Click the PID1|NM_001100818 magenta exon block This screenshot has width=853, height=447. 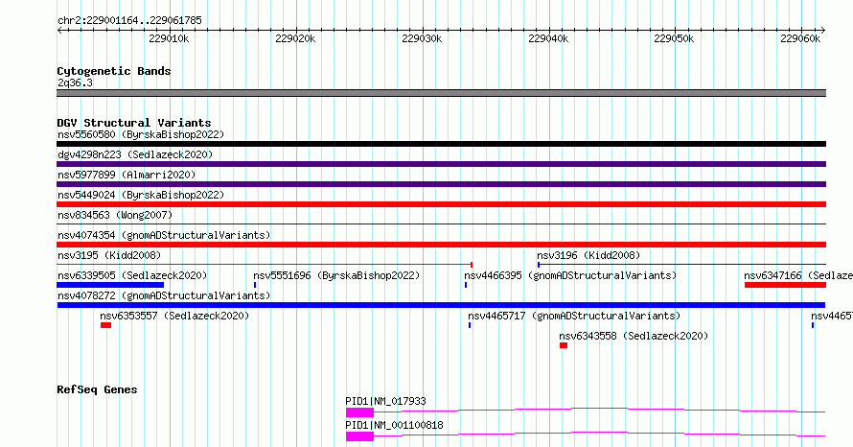click(x=359, y=436)
